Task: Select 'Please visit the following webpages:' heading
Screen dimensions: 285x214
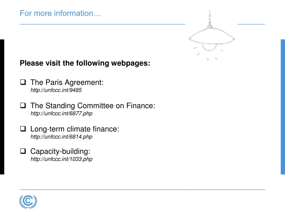Action: coord(85,63)
